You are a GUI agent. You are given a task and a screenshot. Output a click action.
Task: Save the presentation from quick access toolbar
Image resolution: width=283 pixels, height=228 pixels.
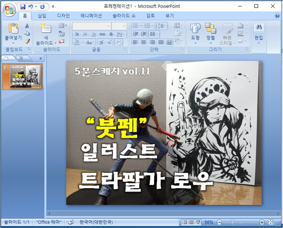point(23,7)
